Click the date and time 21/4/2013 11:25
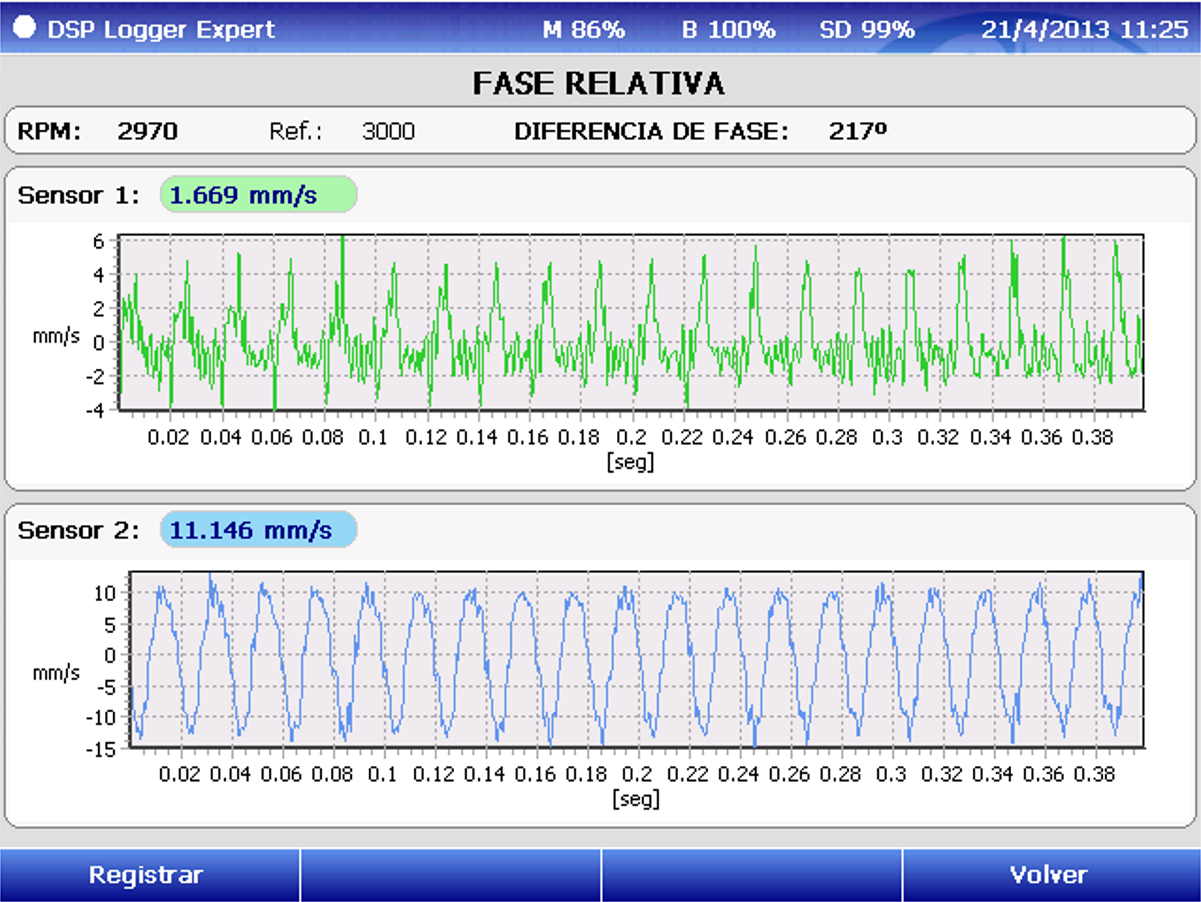Image resolution: width=1201 pixels, height=902 pixels. point(1085,29)
